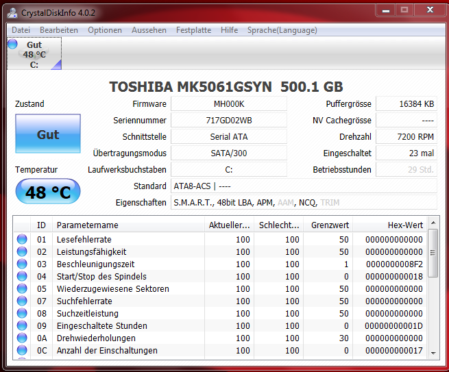Click status orb for Suchfehlerrate row
Viewport: 449px width, 372px height.
tap(22, 301)
